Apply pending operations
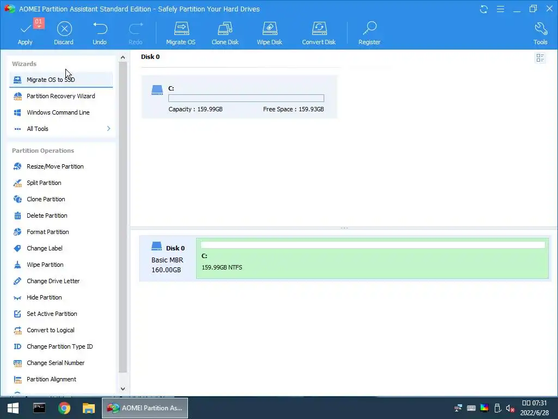Image resolution: width=558 pixels, height=419 pixels. [25, 33]
